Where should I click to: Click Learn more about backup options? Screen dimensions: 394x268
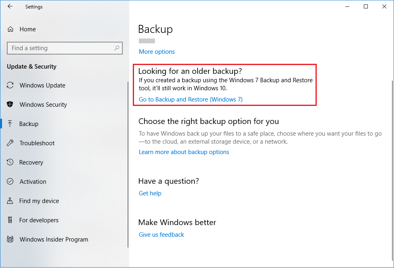(x=184, y=152)
